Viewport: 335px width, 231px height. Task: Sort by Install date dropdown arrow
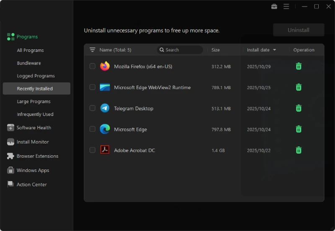tap(275, 50)
